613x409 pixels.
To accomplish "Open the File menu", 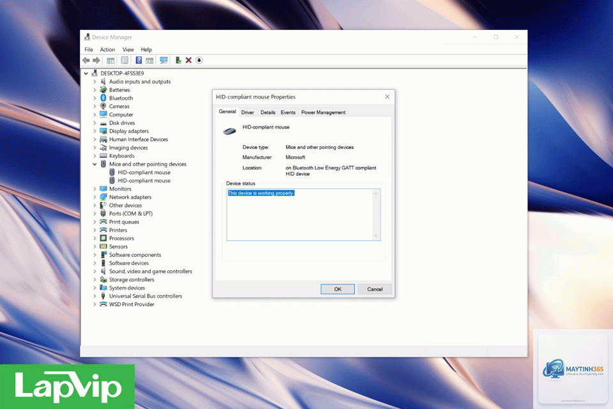I will pyautogui.click(x=89, y=50).
